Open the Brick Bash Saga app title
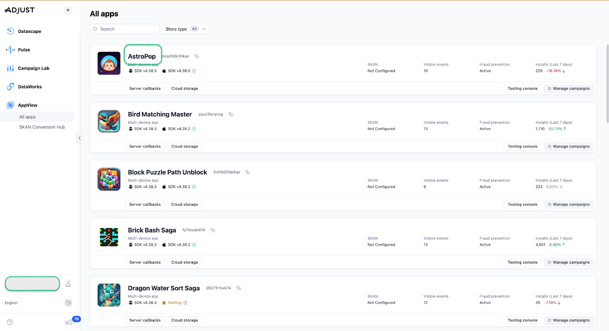Viewport: 609px width, 331px height. pos(152,230)
